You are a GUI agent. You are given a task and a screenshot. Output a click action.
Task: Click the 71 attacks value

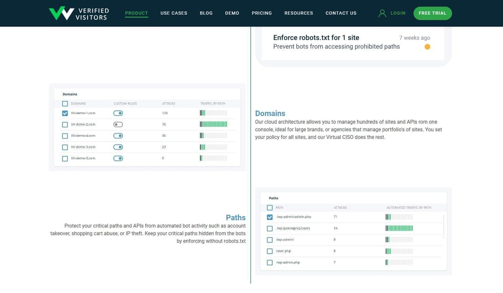tap(336, 217)
